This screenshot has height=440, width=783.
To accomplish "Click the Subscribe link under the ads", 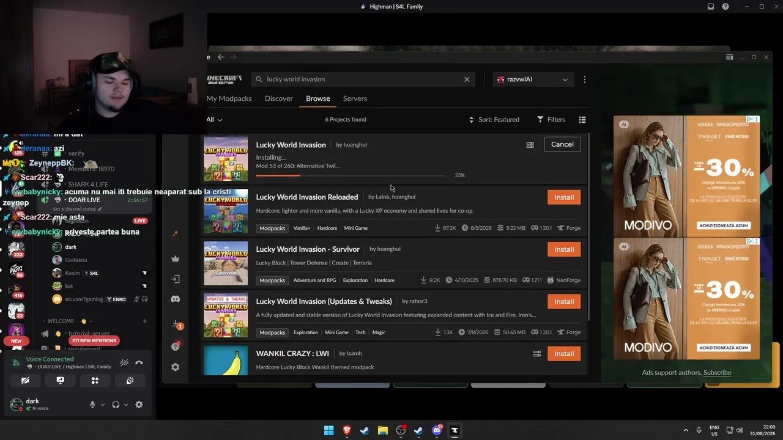I will point(717,373).
